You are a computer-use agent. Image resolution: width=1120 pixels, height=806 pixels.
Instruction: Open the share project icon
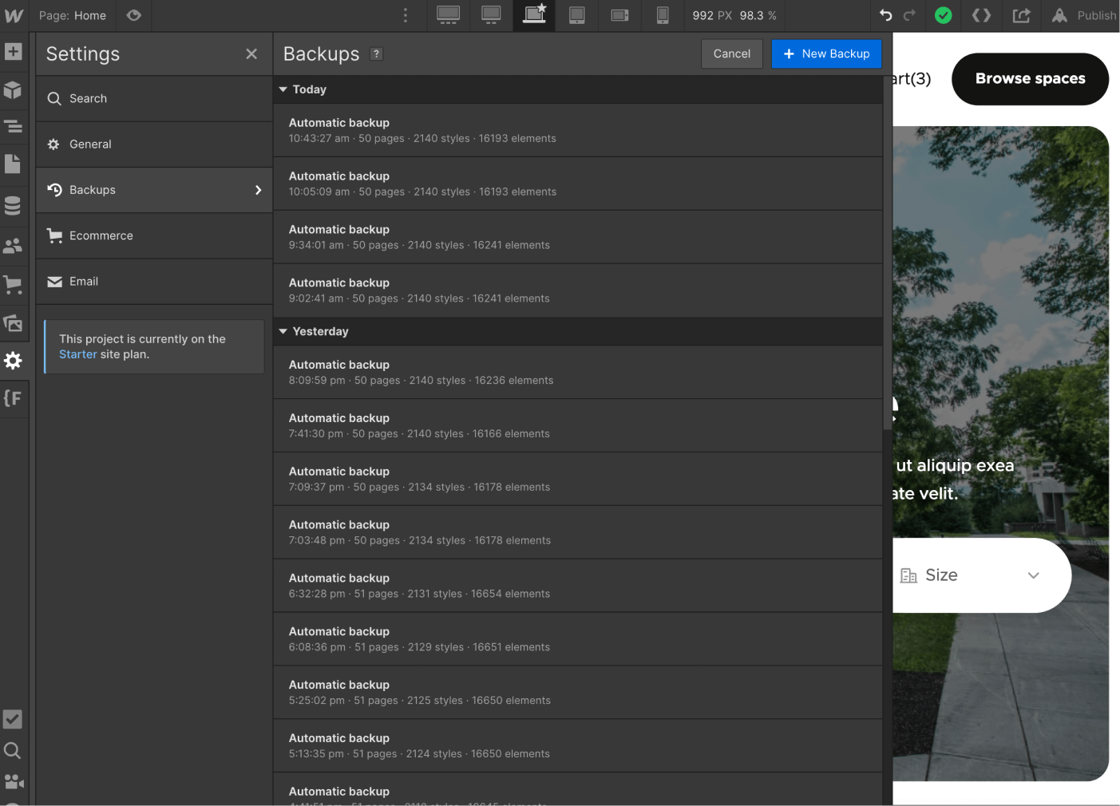[x=1022, y=15]
